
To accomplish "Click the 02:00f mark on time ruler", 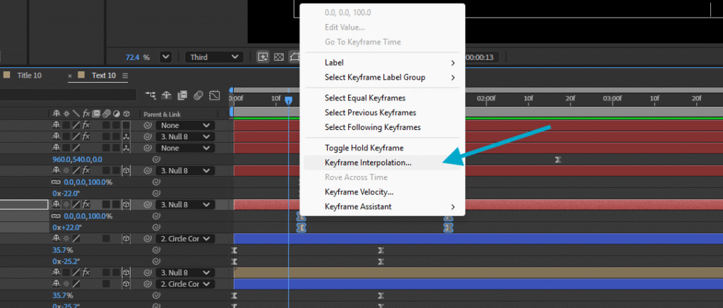I will (x=486, y=98).
